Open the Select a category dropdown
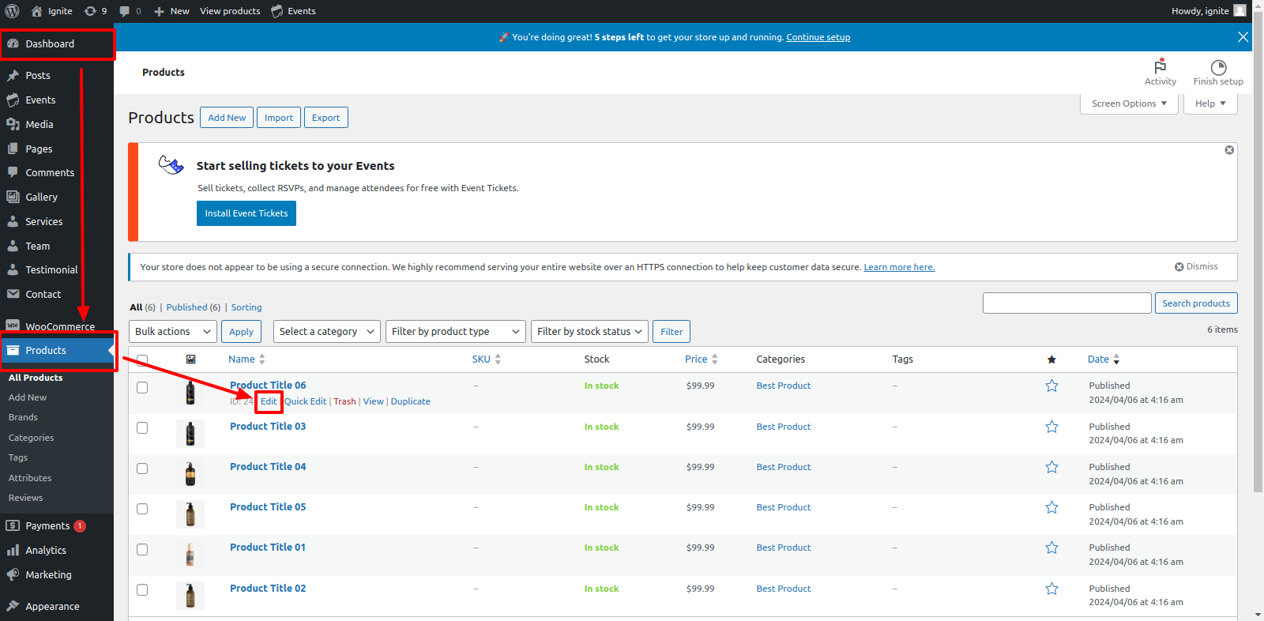Screen dimensions: 1264x621 [327, 332]
